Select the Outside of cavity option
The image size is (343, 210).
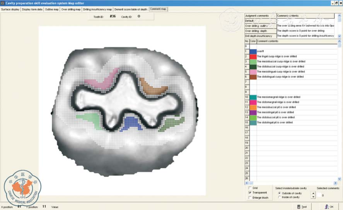[280, 193]
